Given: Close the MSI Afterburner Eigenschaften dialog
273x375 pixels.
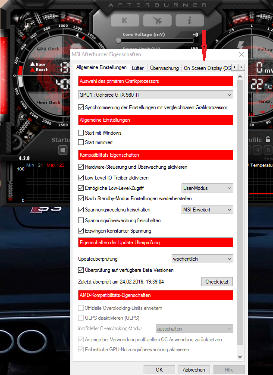Looking at the screenshot, I should coord(242,54).
